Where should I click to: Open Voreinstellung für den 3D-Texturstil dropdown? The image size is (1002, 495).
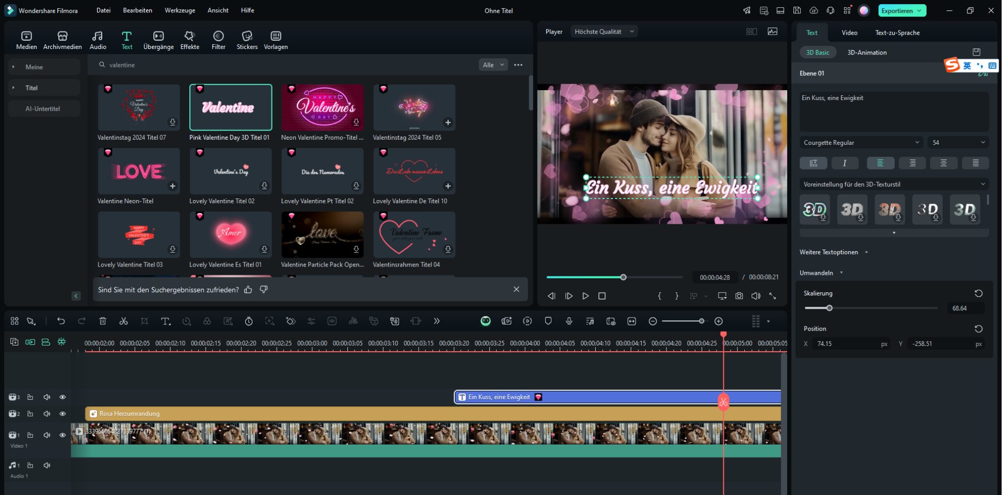[x=894, y=184]
